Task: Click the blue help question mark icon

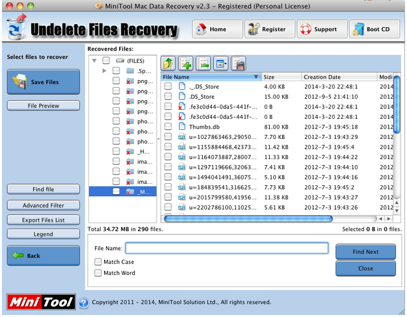Action: point(84,303)
